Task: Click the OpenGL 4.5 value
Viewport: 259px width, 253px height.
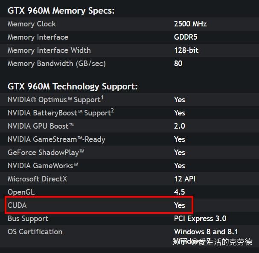Action: [x=179, y=192]
